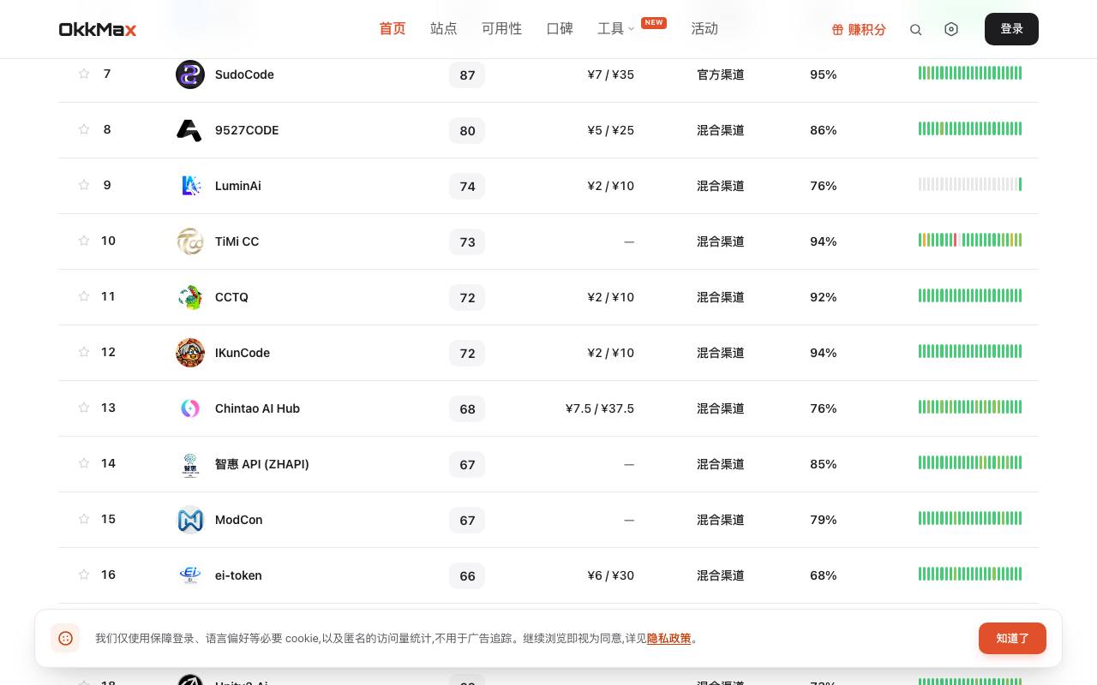Open the 口碑 nav item

coord(560,29)
